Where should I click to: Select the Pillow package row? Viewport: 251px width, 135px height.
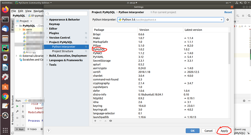pos(160,46)
